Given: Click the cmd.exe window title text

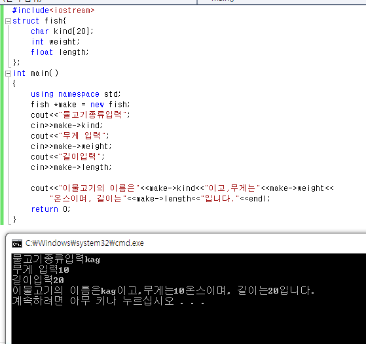Looking at the screenshot, I should (x=84, y=243).
